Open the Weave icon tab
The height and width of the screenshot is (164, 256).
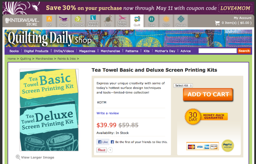181,21
